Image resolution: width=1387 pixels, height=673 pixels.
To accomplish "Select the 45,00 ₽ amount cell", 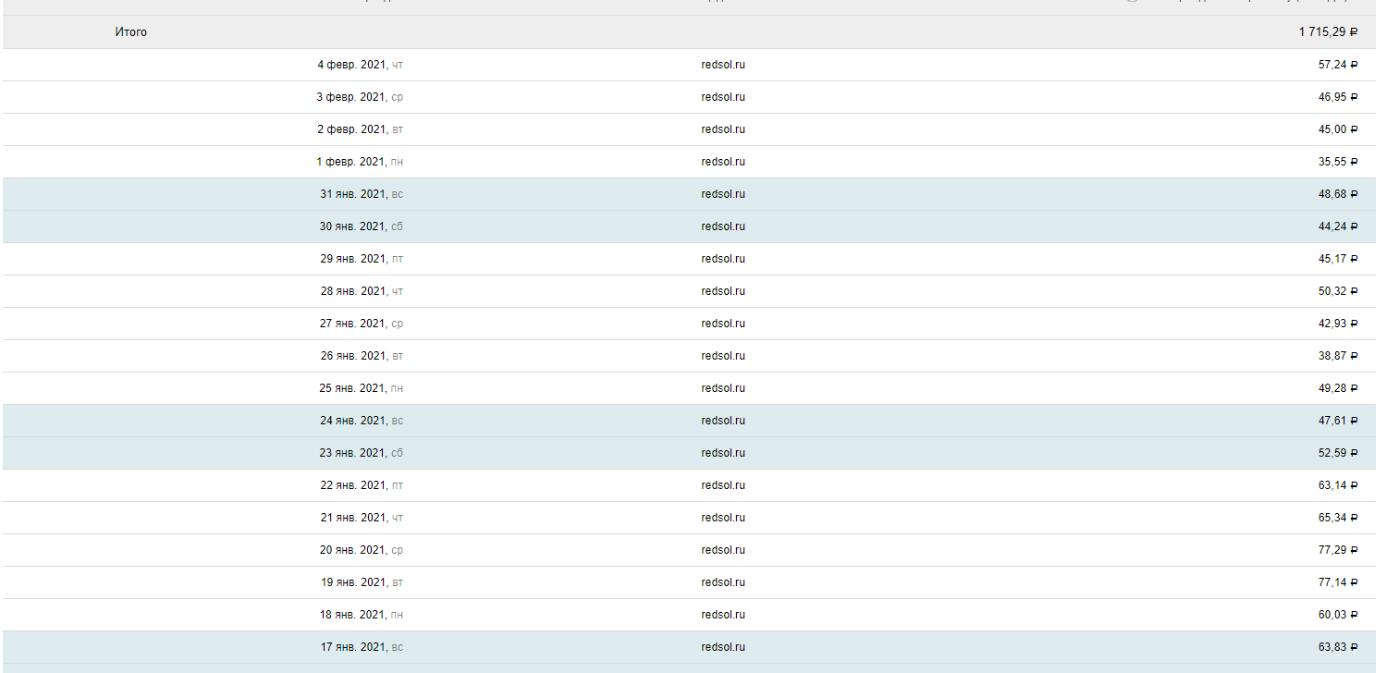I will 1337,129.
